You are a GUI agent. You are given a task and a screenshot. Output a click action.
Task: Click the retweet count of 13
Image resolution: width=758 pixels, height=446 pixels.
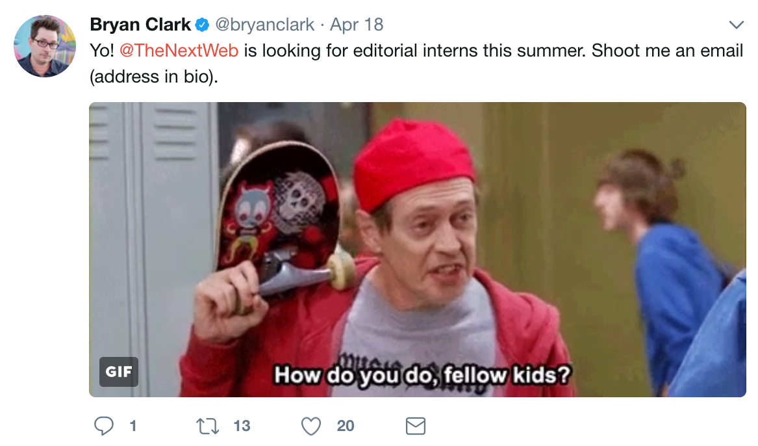242,426
